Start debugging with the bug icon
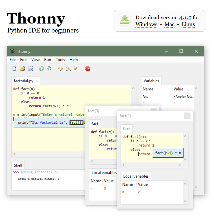This screenshot has height=218, width=214. pos(49,68)
